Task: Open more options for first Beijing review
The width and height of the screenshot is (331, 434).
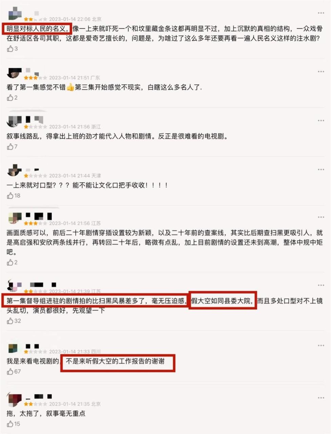Action: [x=321, y=13]
